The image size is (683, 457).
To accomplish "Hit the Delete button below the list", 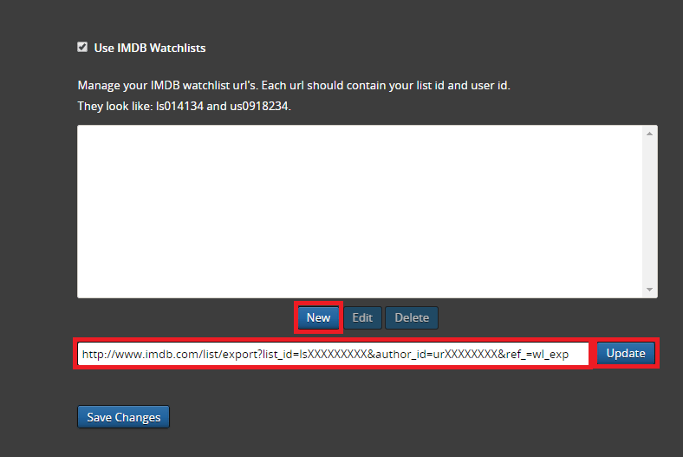I will pos(412,318).
